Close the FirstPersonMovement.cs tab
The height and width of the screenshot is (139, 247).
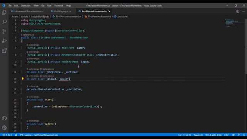click(109, 11)
